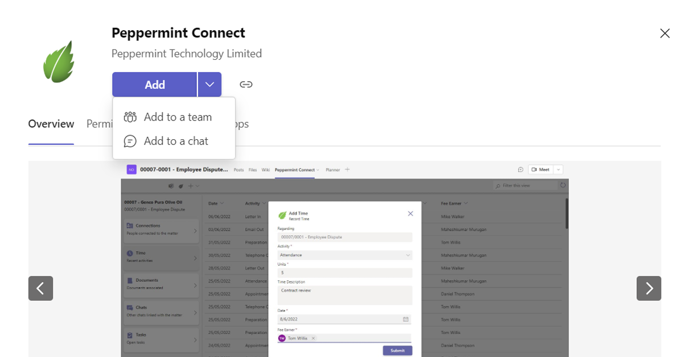Expand the Add button dropdown arrow

[x=209, y=84]
